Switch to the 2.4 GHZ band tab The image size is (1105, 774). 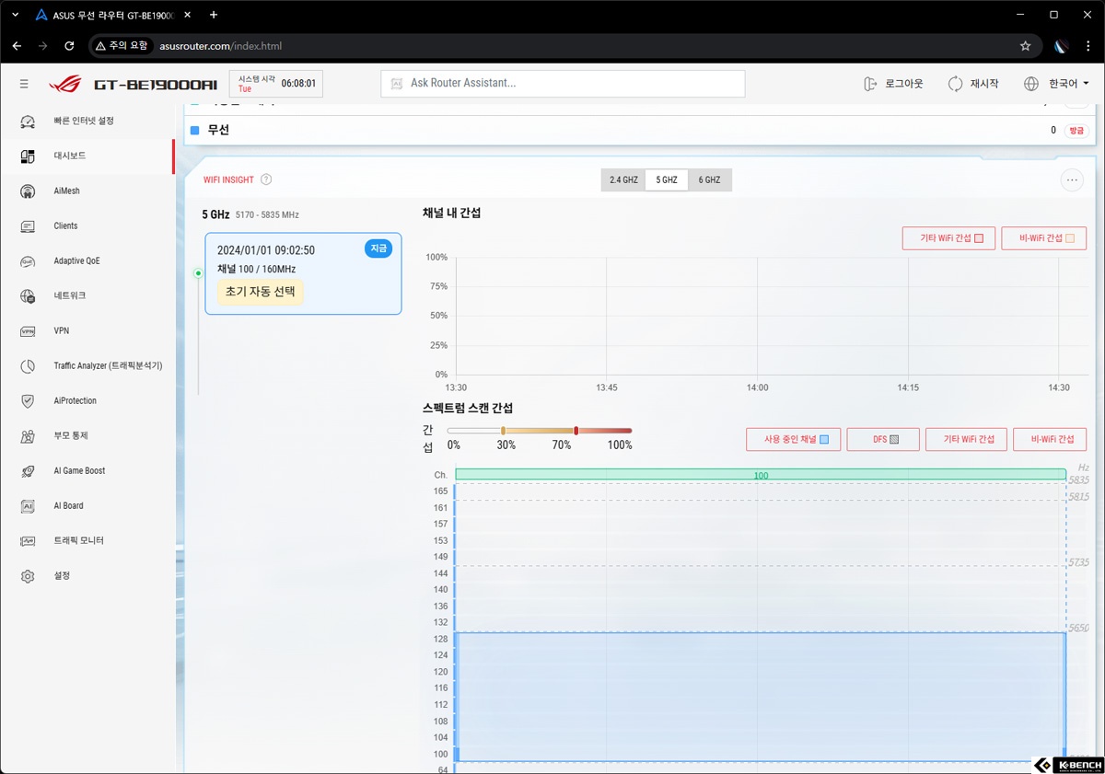pyautogui.click(x=623, y=180)
